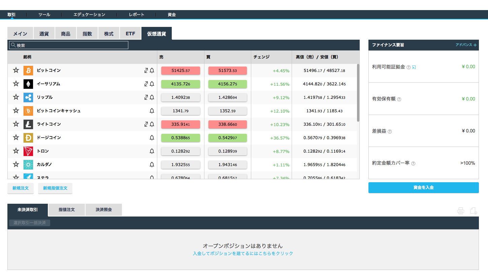
Task: Set a price alert bell for ビットコイン
Action: (x=152, y=70)
